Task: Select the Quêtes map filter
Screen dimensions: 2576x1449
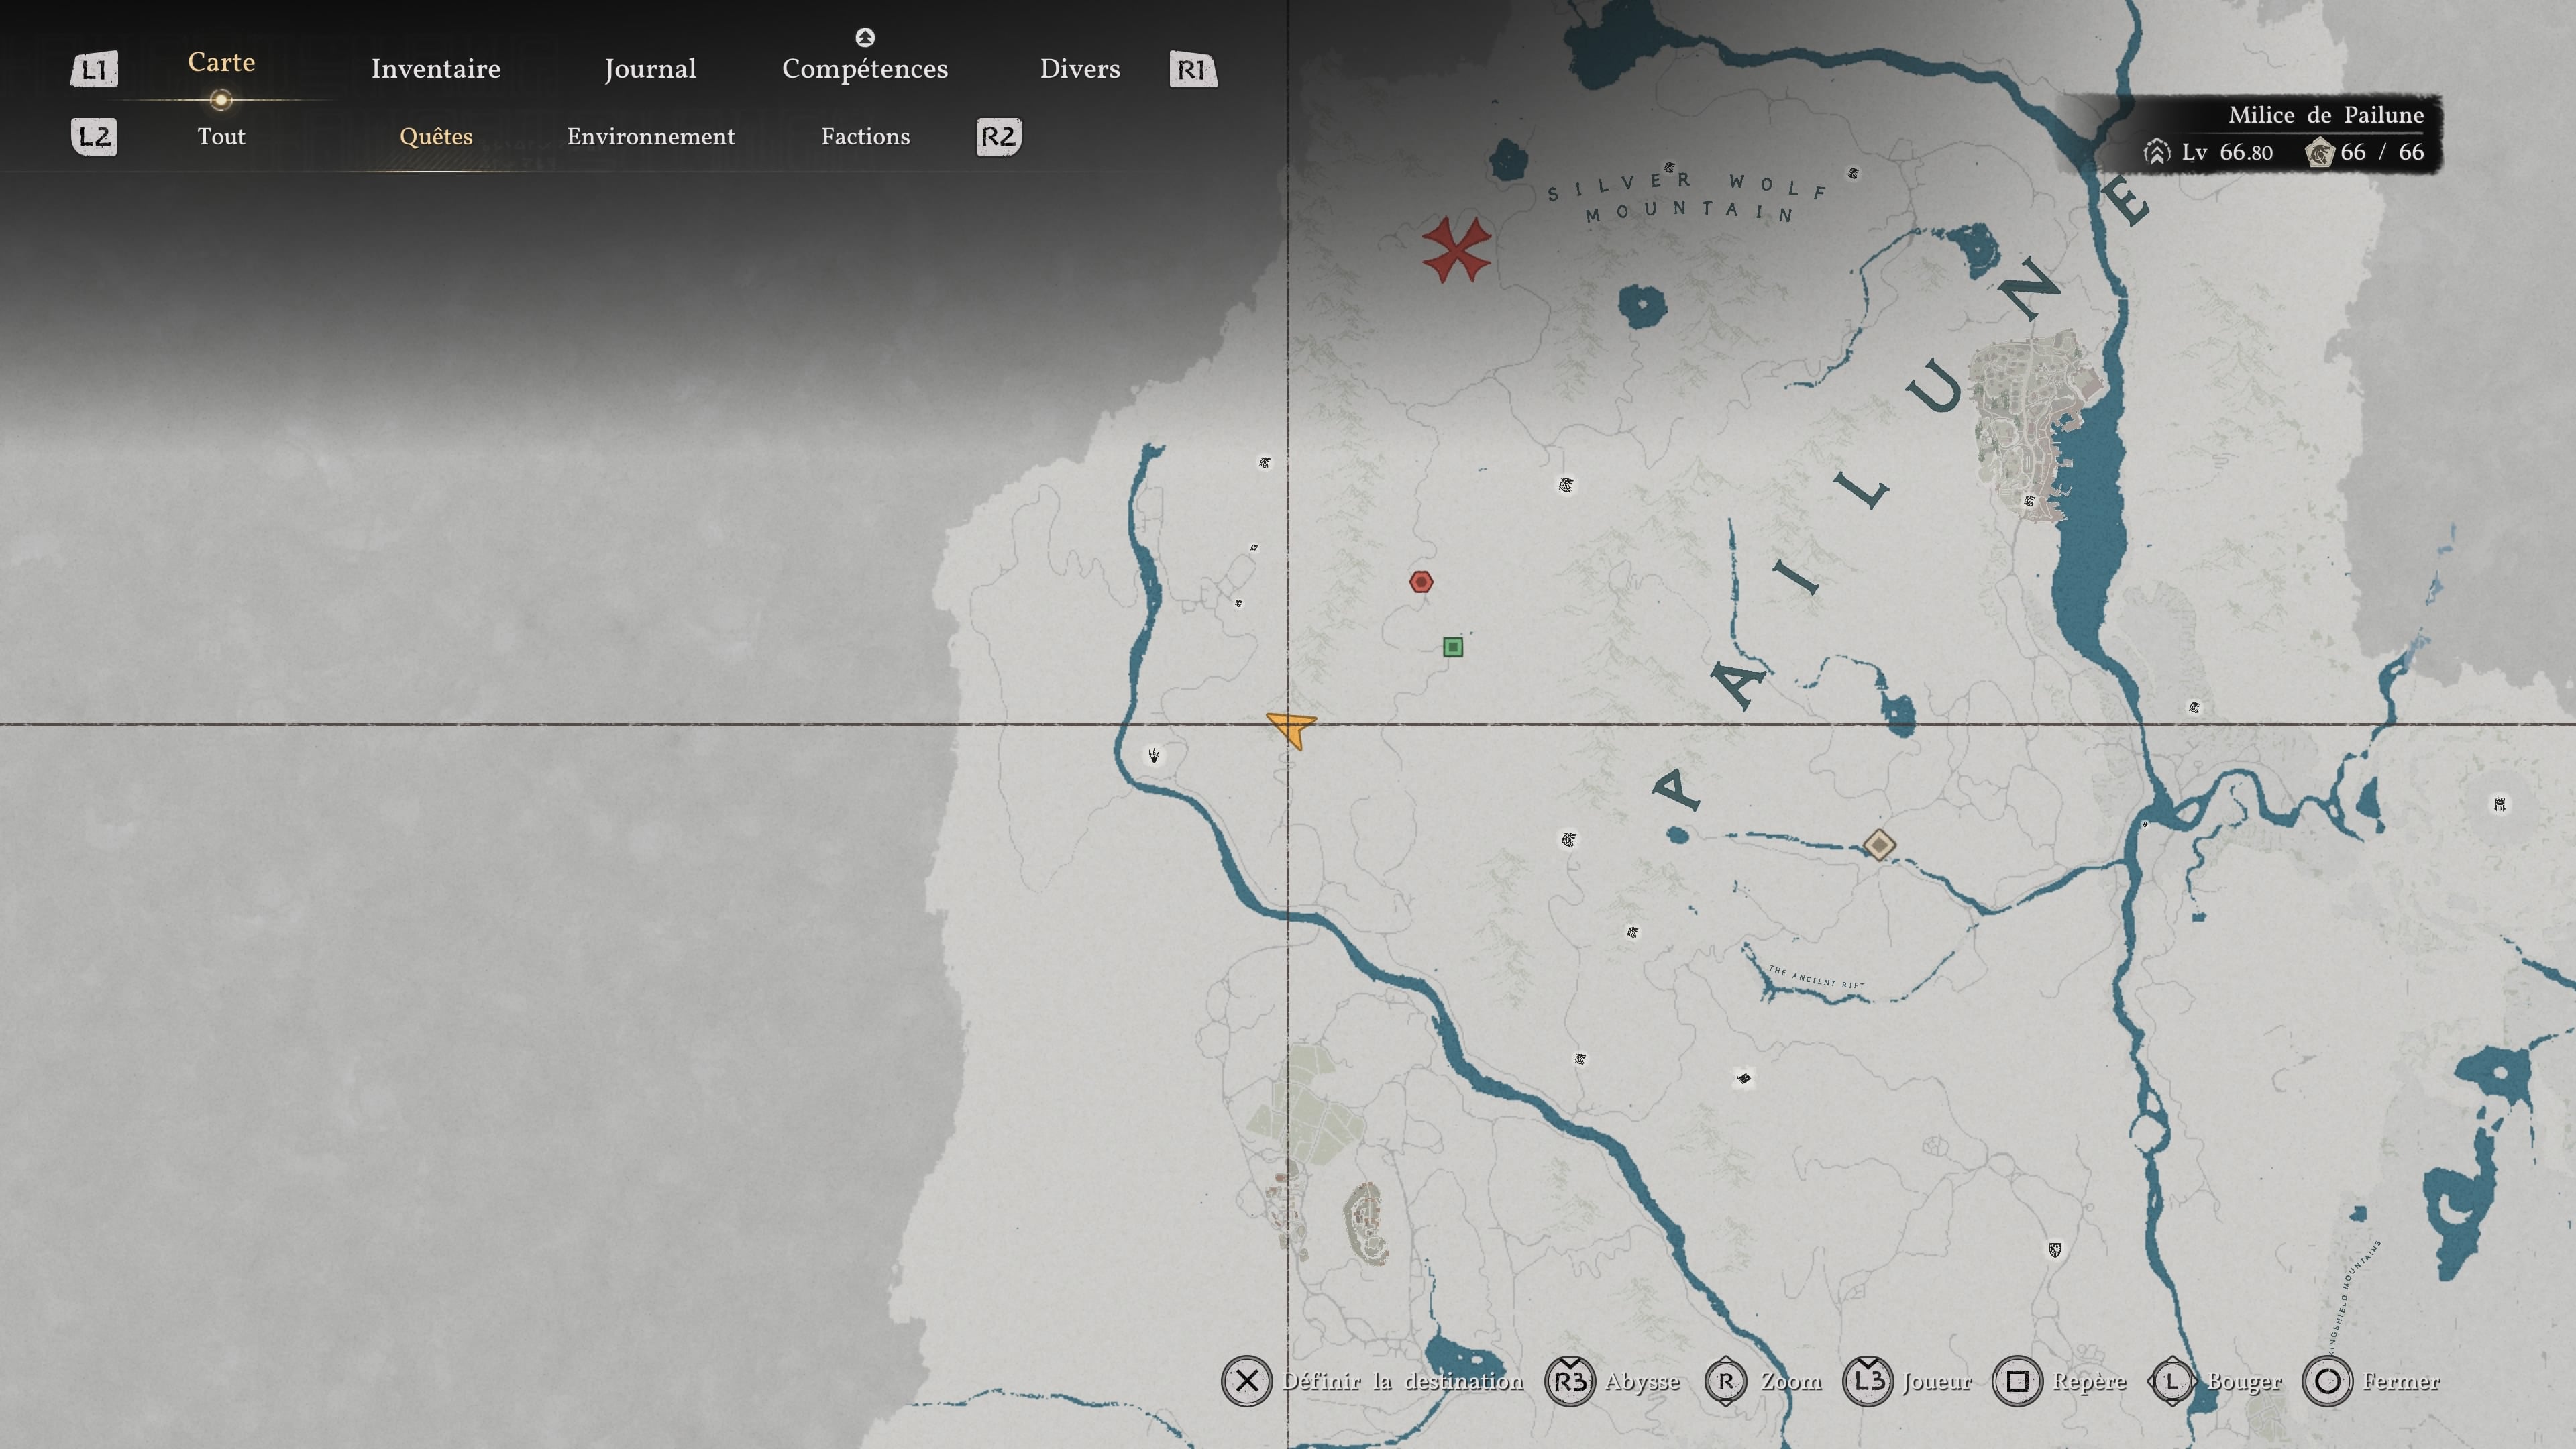Action: [x=436, y=136]
